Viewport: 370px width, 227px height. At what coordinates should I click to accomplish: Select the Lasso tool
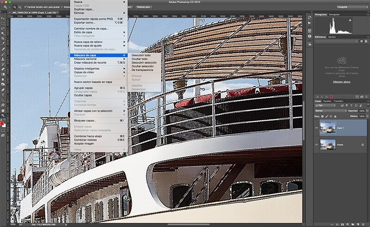point(3,28)
